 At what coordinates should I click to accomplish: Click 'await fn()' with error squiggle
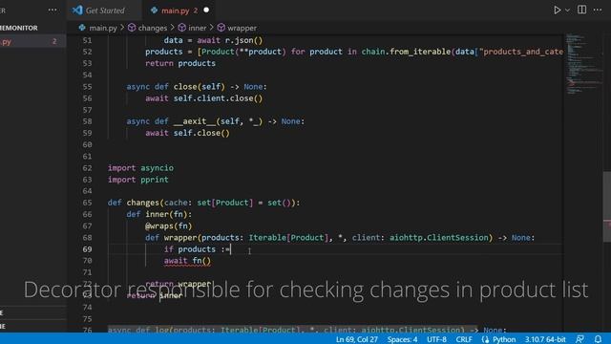[x=187, y=261]
